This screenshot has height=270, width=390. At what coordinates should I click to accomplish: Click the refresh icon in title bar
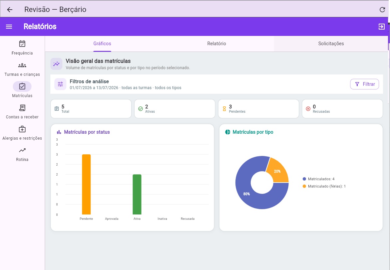[x=382, y=10]
